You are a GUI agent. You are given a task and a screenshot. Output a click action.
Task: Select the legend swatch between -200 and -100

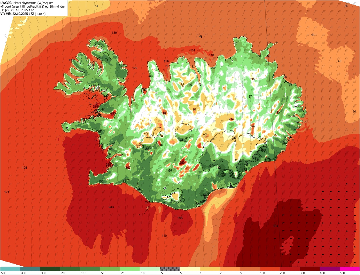tap(70, 269)
